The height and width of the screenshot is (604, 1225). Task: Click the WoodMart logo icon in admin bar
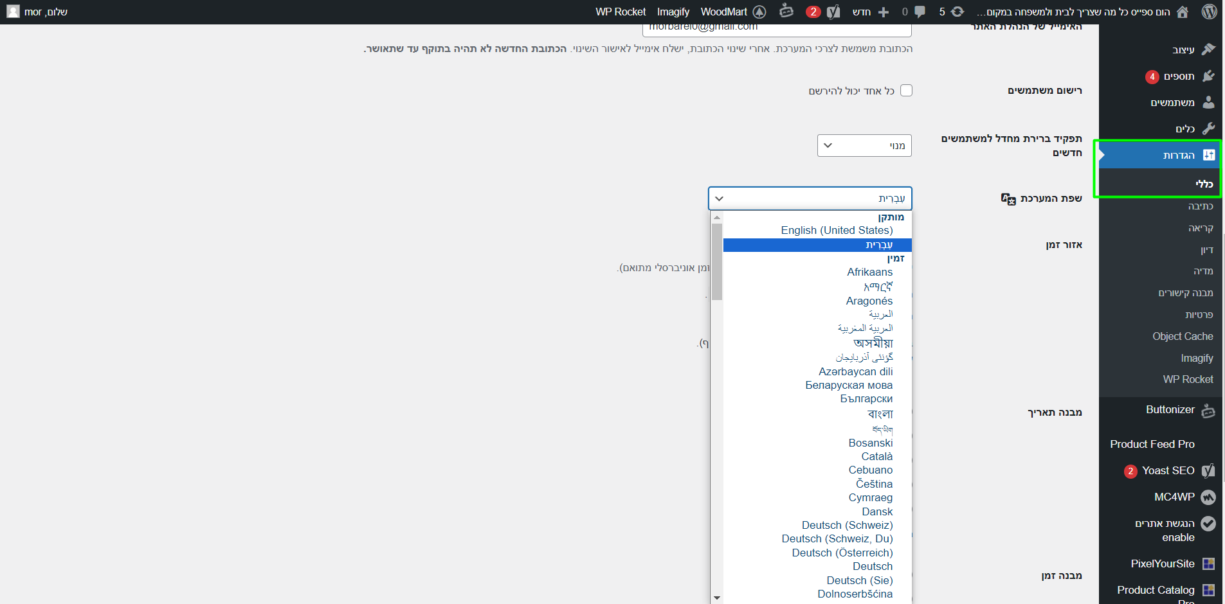[x=759, y=12]
